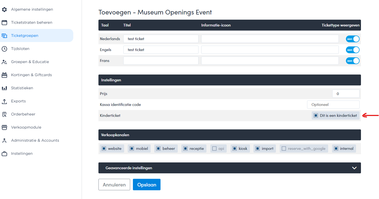Go to Verkoopmodule in sidebar
379x199 pixels.
click(x=26, y=127)
